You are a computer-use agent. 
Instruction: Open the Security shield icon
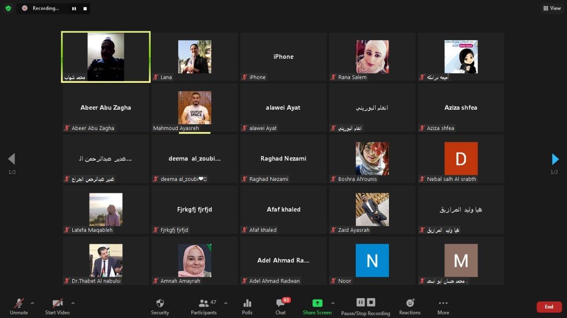click(x=160, y=303)
